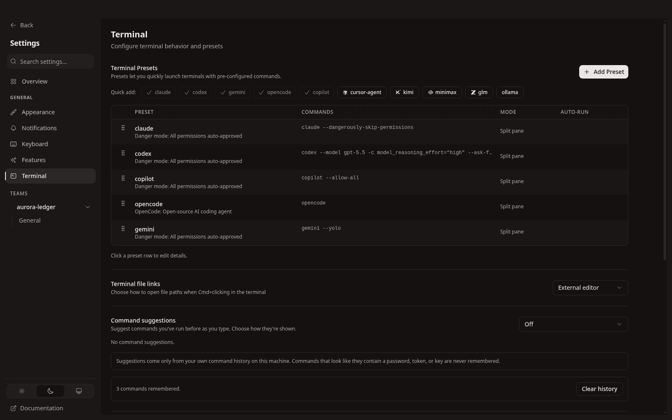
Task: Toggle the codex quick-add chip
Action: pos(195,92)
